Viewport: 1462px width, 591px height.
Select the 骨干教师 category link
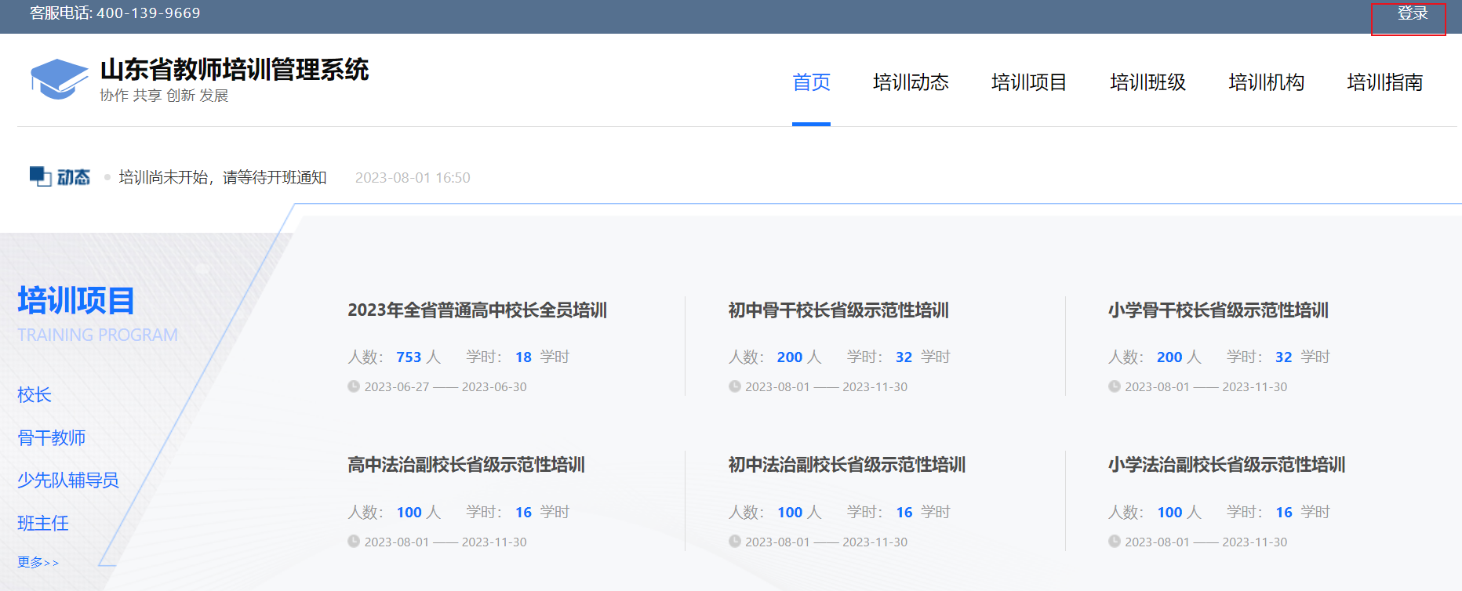[x=52, y=438]
